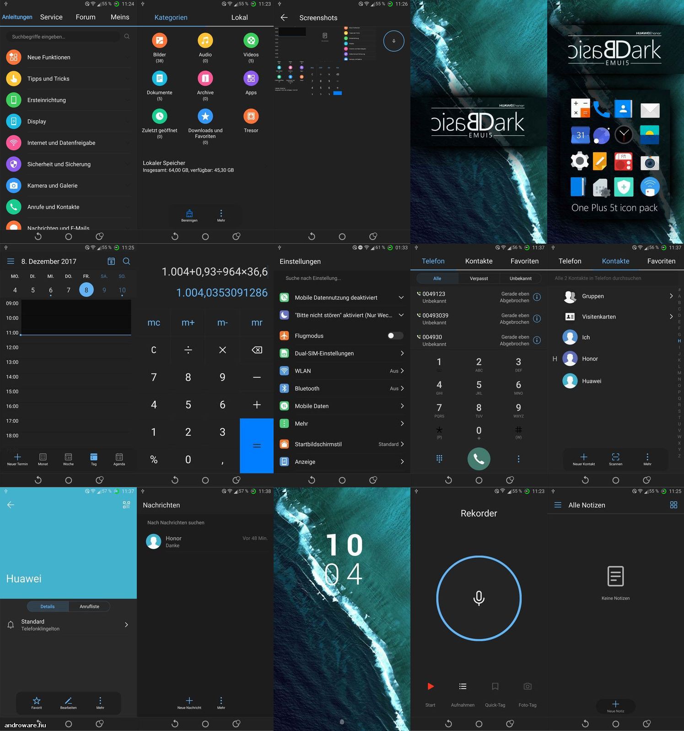This screenshot has width=684, height=731.
Task: Open the Dokumente category icon
Action: (x=159, y=79)
